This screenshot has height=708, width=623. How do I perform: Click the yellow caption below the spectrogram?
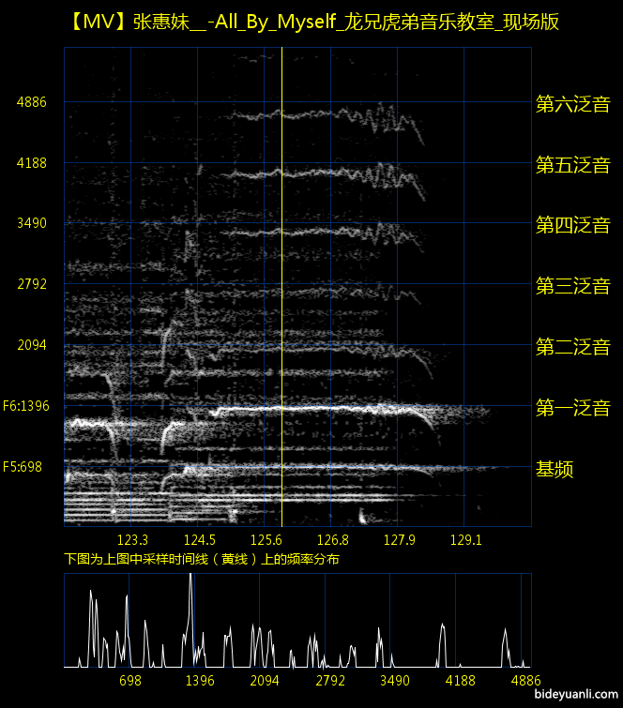click(x=202, y=559)
